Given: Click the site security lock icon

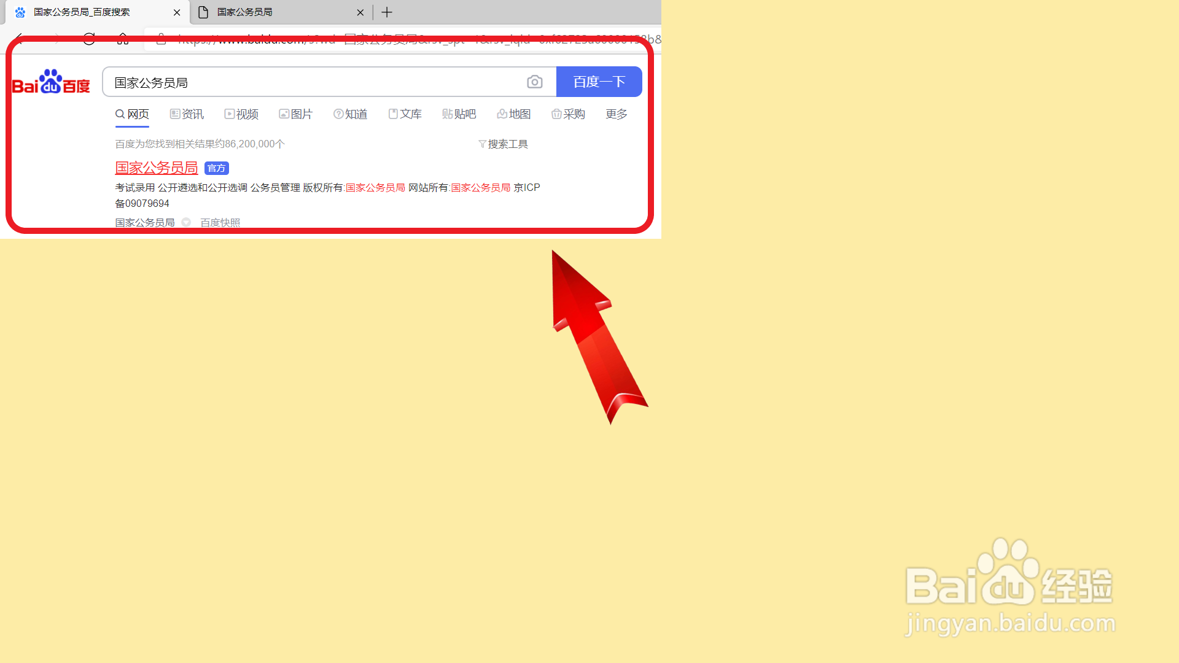Looking at the screenshot, I should pyautogui.click(x=161, y=39).
